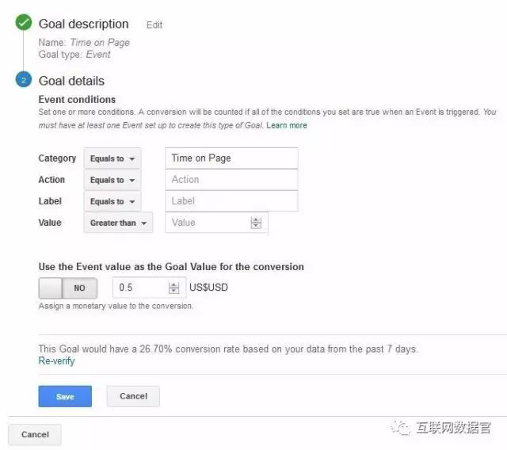Open the Action Equals to dropdown
The image size is (507, 450).
pos(112,180)
